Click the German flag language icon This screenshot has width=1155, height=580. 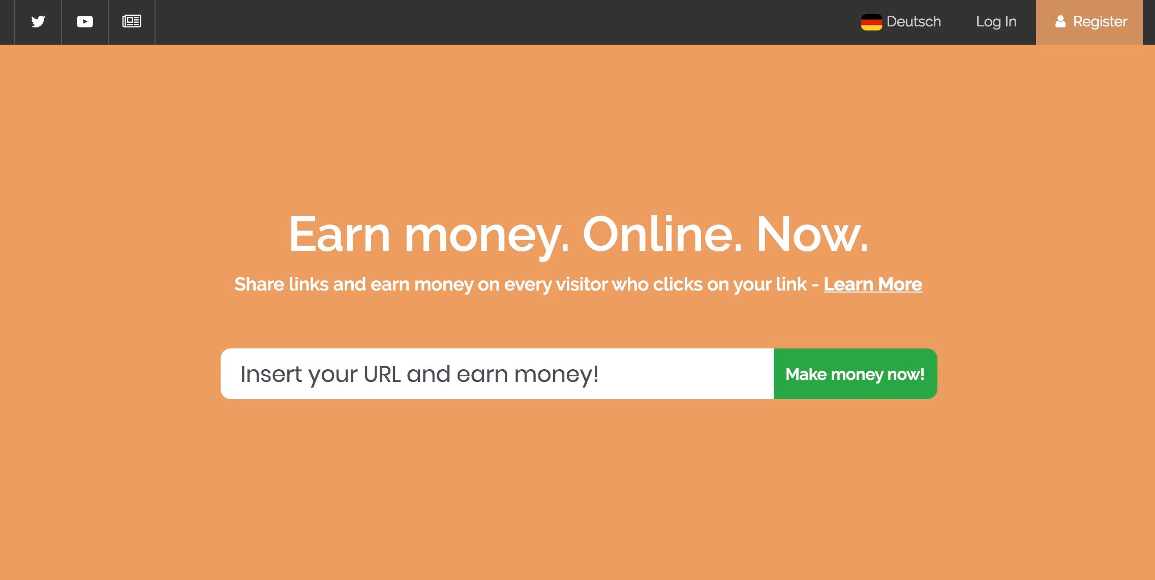[x=871, y=21]
